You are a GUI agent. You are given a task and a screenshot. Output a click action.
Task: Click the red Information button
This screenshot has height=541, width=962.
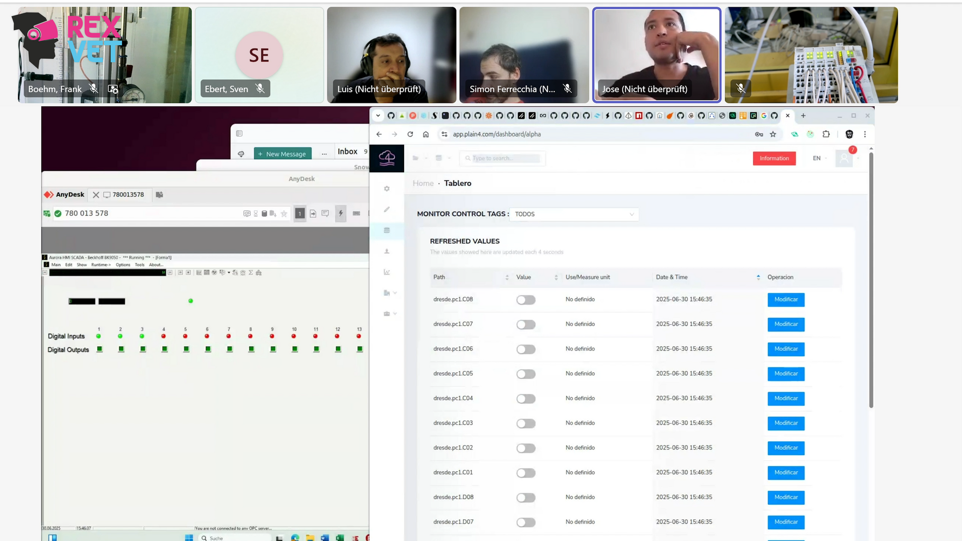774,158
